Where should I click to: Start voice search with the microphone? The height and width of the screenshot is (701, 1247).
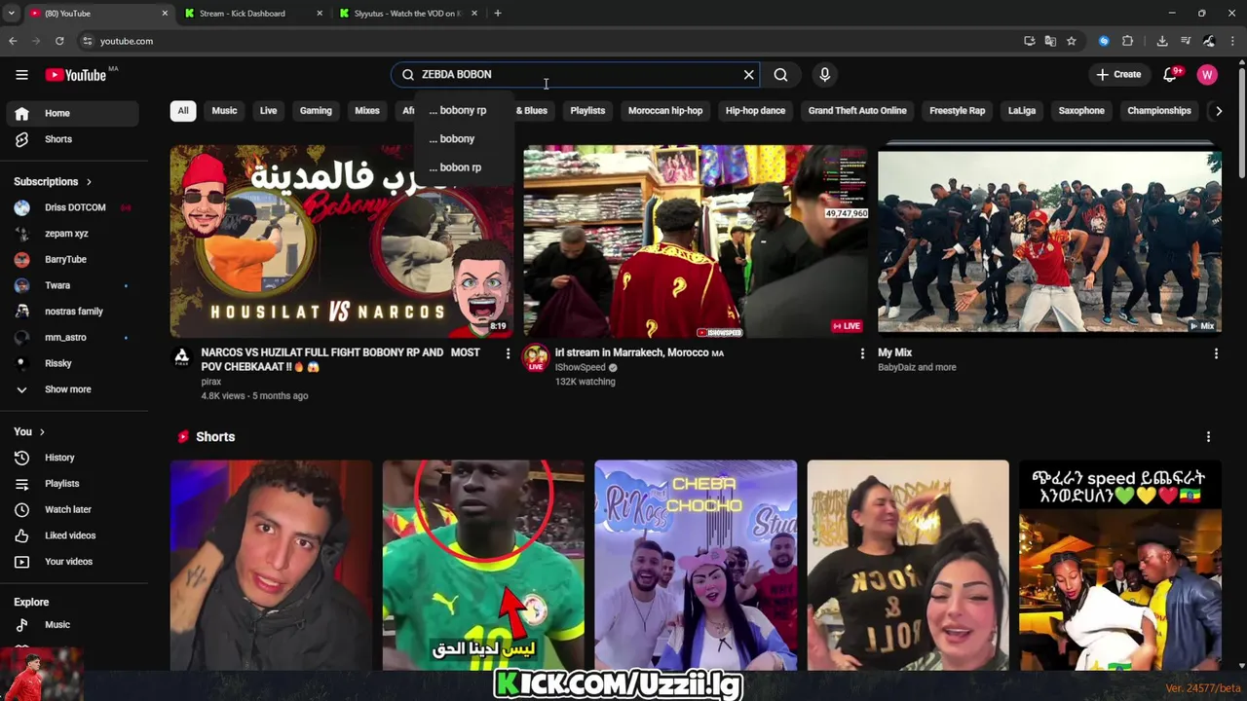pyautogui.click(x=824, y=75)
